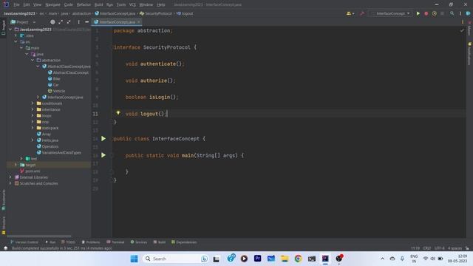The image size is (473, 266).
Task: Close the InterfaceConcept.java editor tab
Action: click(139, 22)
